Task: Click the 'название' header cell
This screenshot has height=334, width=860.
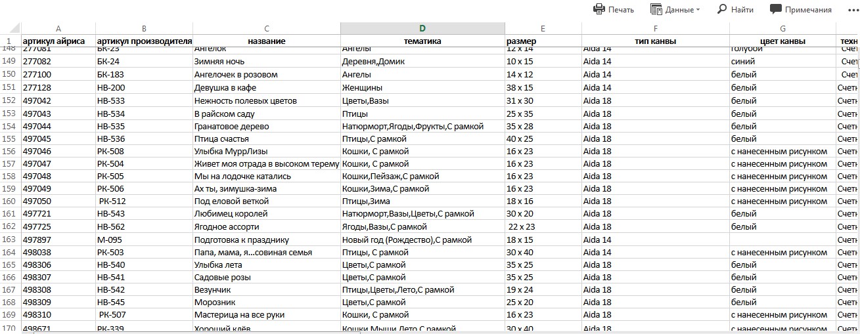Action: coord(266,41)
